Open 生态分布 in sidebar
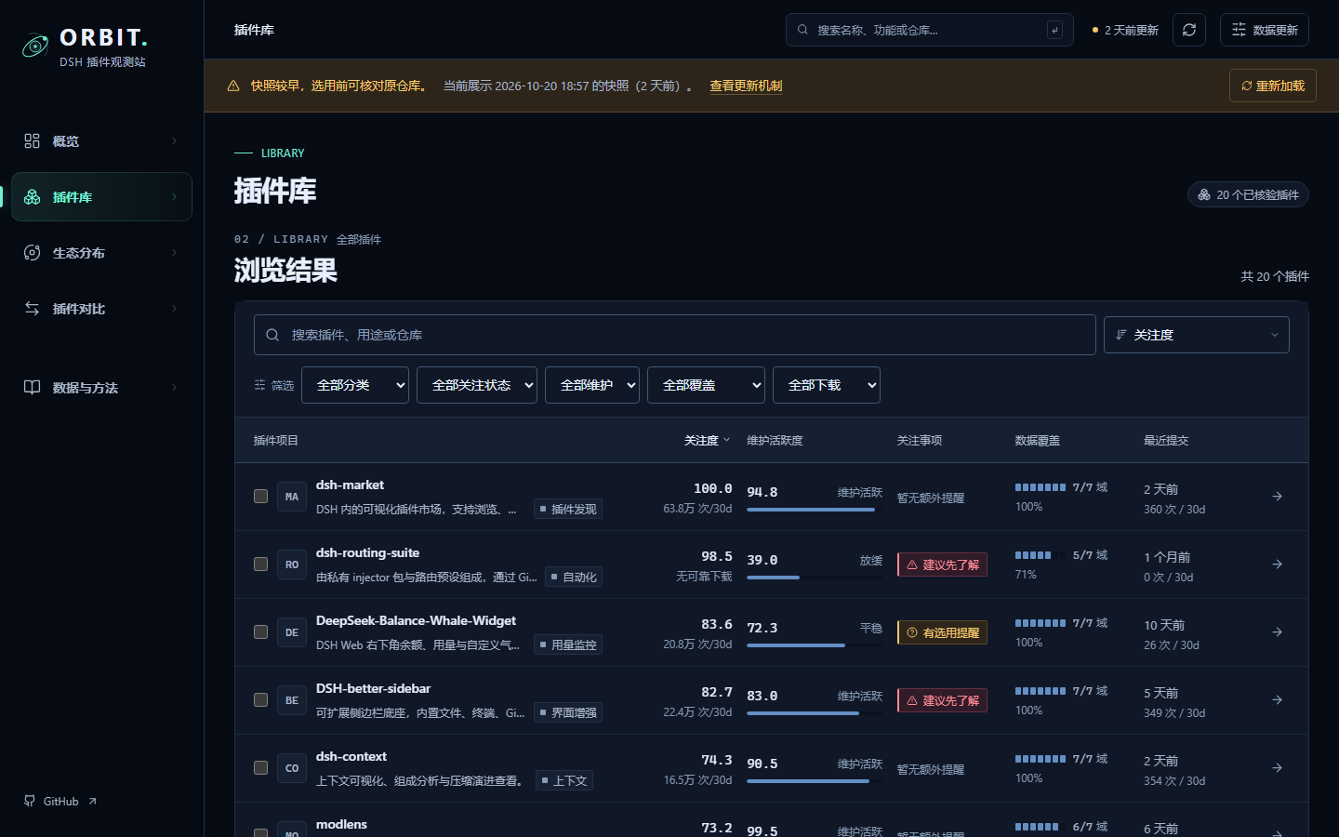1339x837 pixels. (101, 253)
